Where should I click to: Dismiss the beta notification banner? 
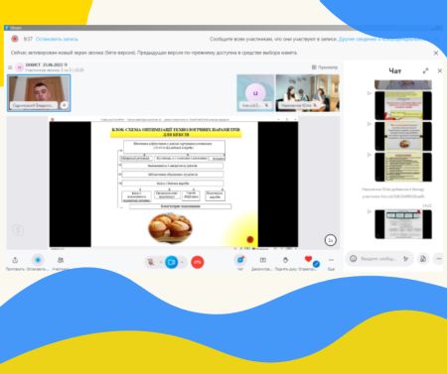coord(436,53)
